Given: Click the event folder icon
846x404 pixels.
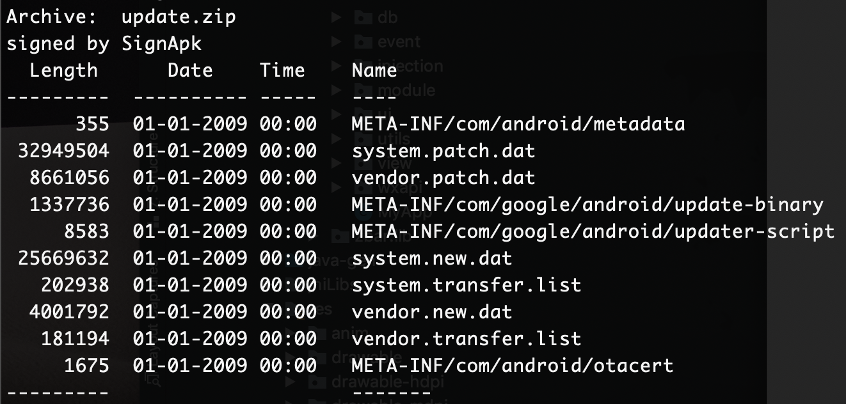Looking at the screenshot, I should pyautogui.click(x=363, y=42).
